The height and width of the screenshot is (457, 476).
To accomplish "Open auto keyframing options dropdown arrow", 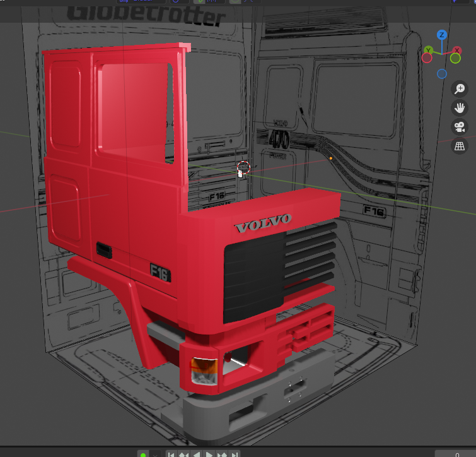I will [155, 454].
